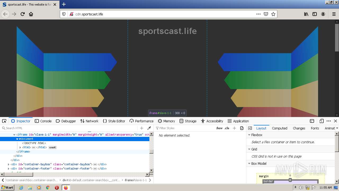Screen dimensions: 339x191
Task: Collapse the Flexbox section
Action: click(249, 135)
